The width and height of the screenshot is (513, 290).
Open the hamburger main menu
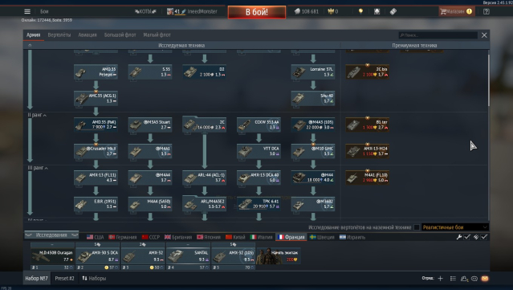point(27,11)
